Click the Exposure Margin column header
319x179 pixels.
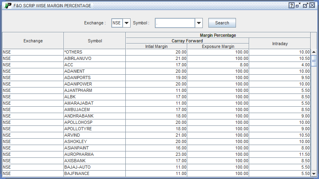click(x=218, y=46)
